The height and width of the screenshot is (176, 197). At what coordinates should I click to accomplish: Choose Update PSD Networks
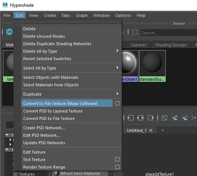click(72, 143)
